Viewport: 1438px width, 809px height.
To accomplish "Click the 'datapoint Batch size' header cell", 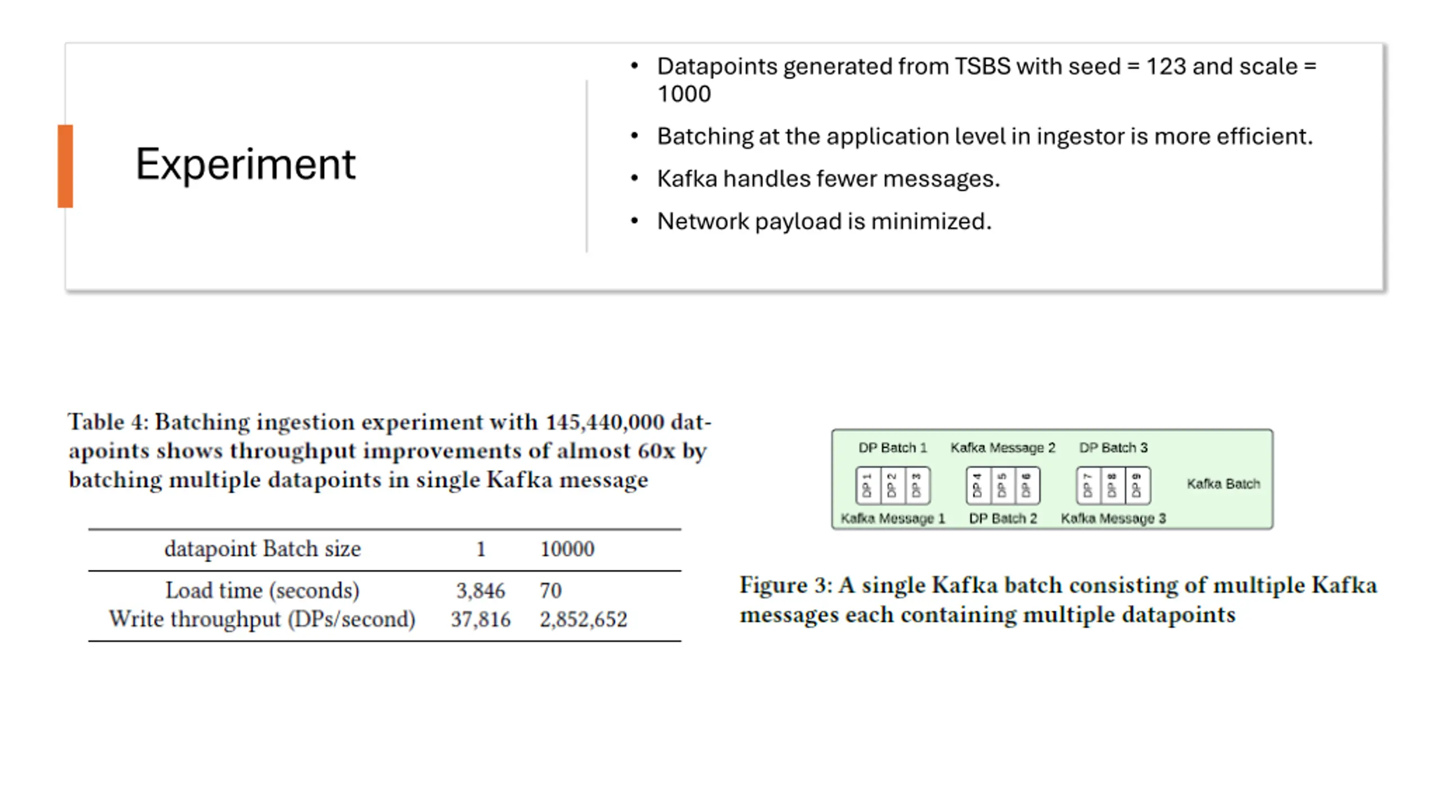I will pyautogui.click(x=262, y=549).
